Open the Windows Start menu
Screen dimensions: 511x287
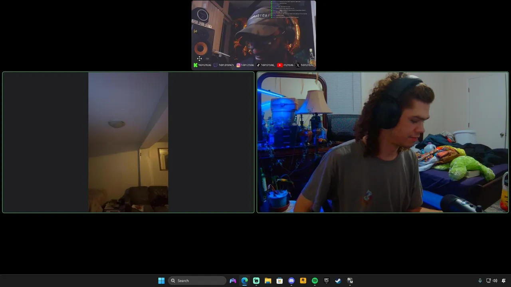[x=161, y=281]
